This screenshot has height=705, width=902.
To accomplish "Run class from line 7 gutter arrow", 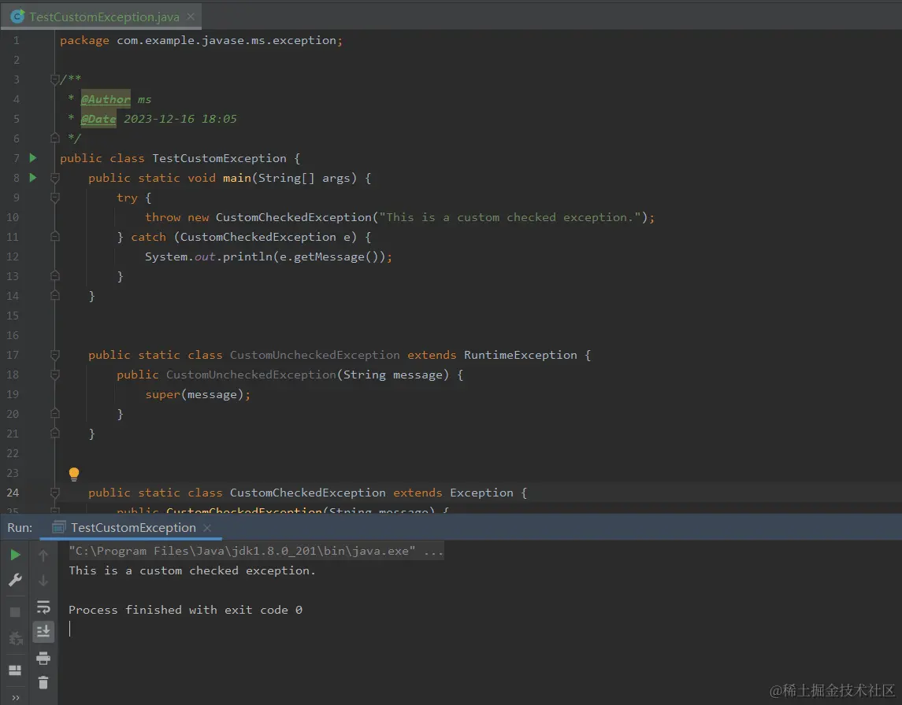I will [x=33, y=157].
